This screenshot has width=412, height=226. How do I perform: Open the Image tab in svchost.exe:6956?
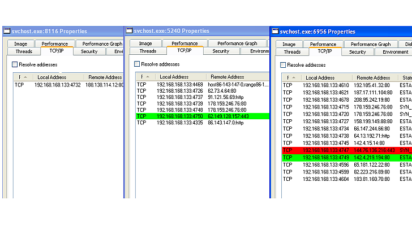289,44
